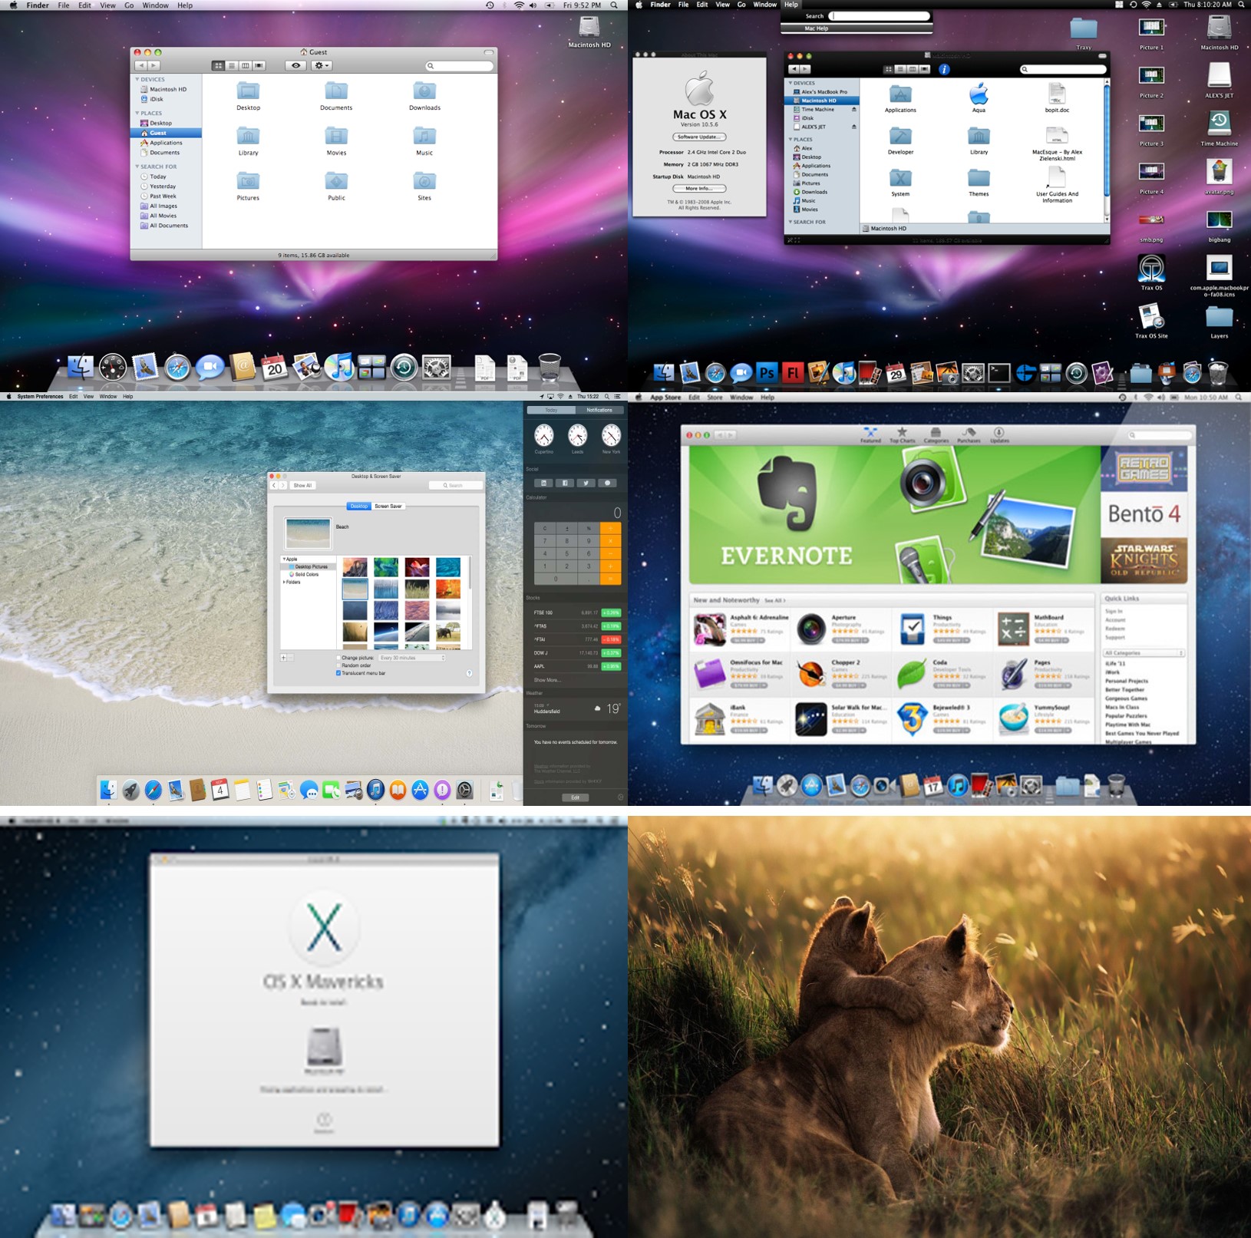Click the Coda leaf app icon
The width and height of the screenshot is (1251, 1238).
912,675
